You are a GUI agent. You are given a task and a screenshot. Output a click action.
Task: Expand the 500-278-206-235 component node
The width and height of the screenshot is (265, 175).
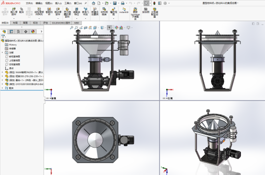point(2,76)
